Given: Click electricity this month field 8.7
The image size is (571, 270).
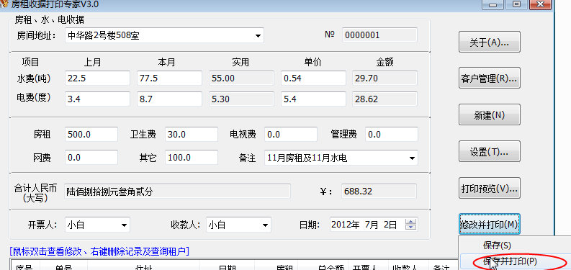Looking at the screenshot, I should [x=169, y=99].
